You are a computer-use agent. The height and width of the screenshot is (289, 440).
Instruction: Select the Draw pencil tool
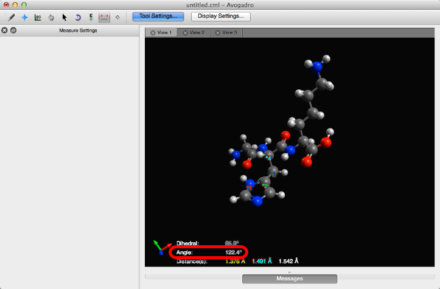pyautogui.click(x=12, y=17)
